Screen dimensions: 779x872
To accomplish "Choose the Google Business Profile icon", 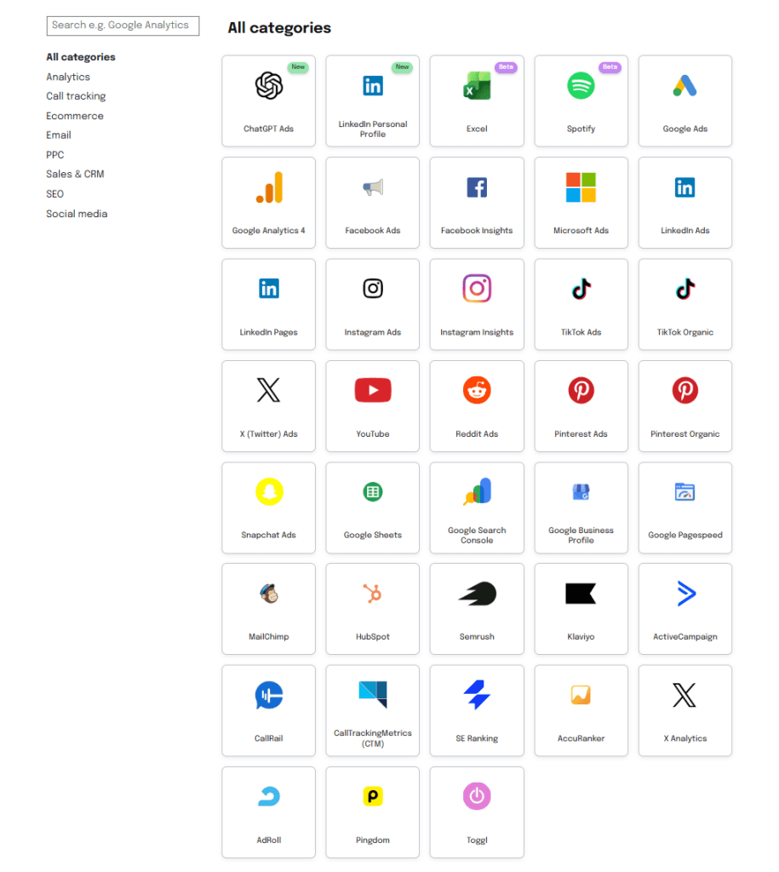I will [581, 491].
